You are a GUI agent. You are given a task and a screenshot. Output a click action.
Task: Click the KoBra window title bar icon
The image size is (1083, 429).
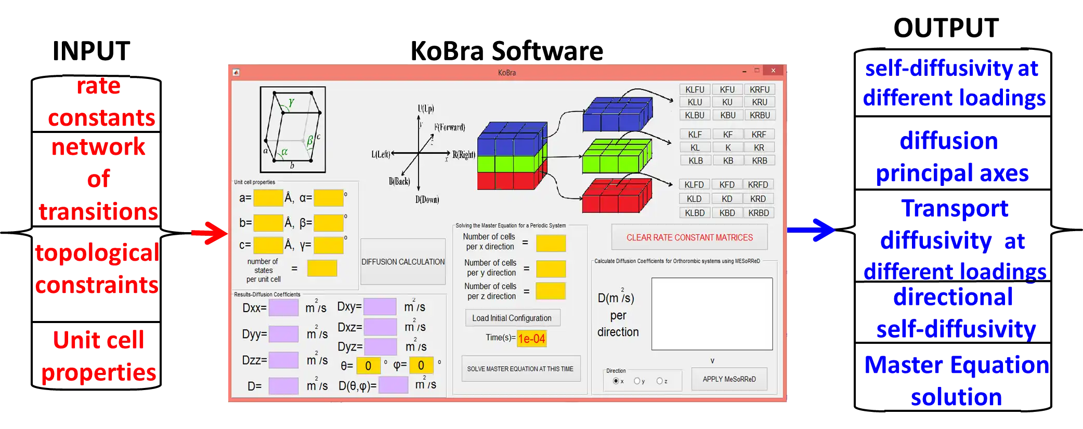pos(236,72)
